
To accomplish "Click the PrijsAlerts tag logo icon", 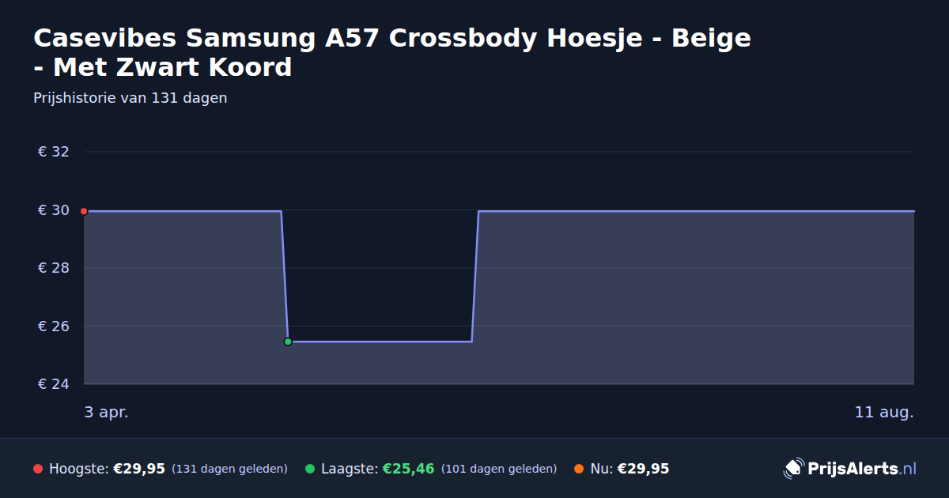I will point(793,469).
